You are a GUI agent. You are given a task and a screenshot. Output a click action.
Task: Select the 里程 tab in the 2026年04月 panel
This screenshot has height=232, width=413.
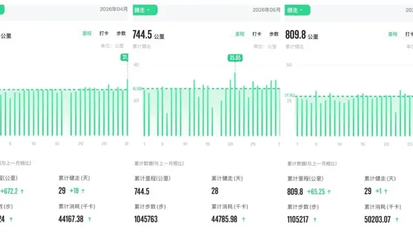coord(87,33)
